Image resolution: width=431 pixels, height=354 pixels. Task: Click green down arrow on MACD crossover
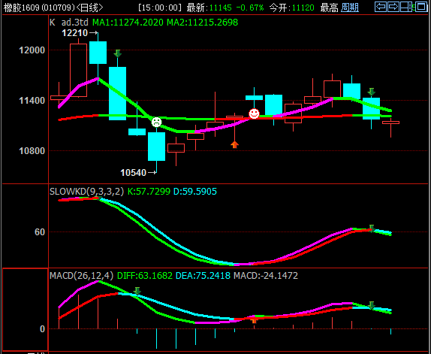[137, 291]
